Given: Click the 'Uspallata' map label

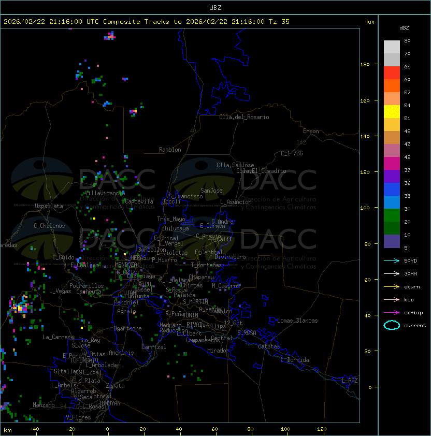Looking at the screenshot, I should pyautogui.click(x=49, y=206).
